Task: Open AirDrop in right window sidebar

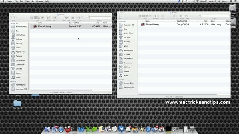Action: pyautogui.click(x=124, y=38)
